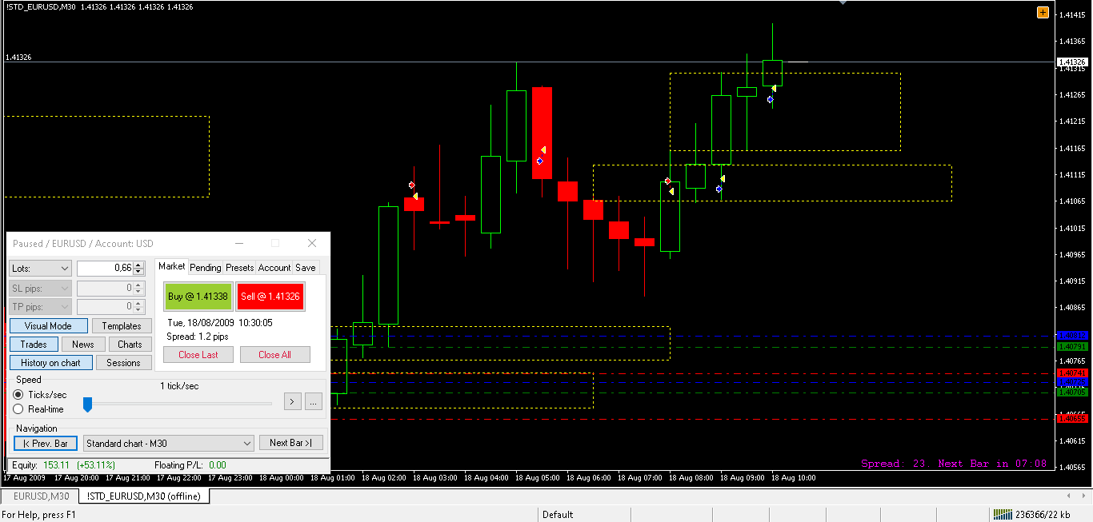
Task: Open the TP pips dropdown
Action: click(x=40, y=306)
